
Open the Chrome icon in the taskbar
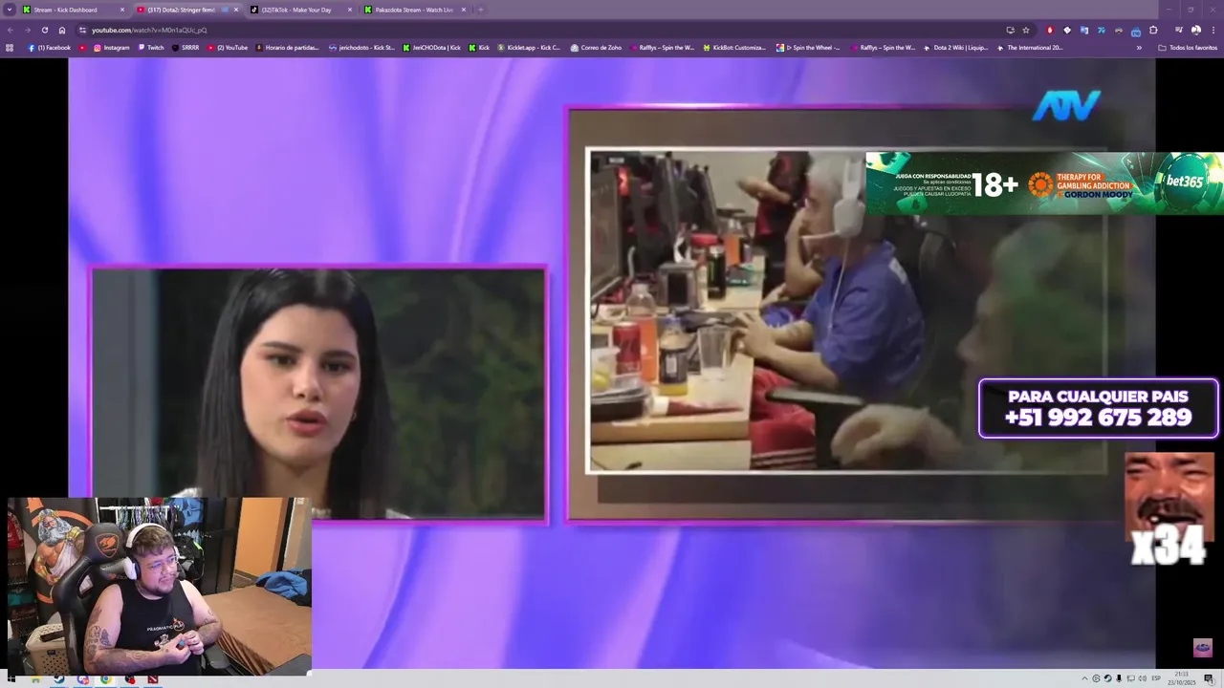[x=105, y=679]
